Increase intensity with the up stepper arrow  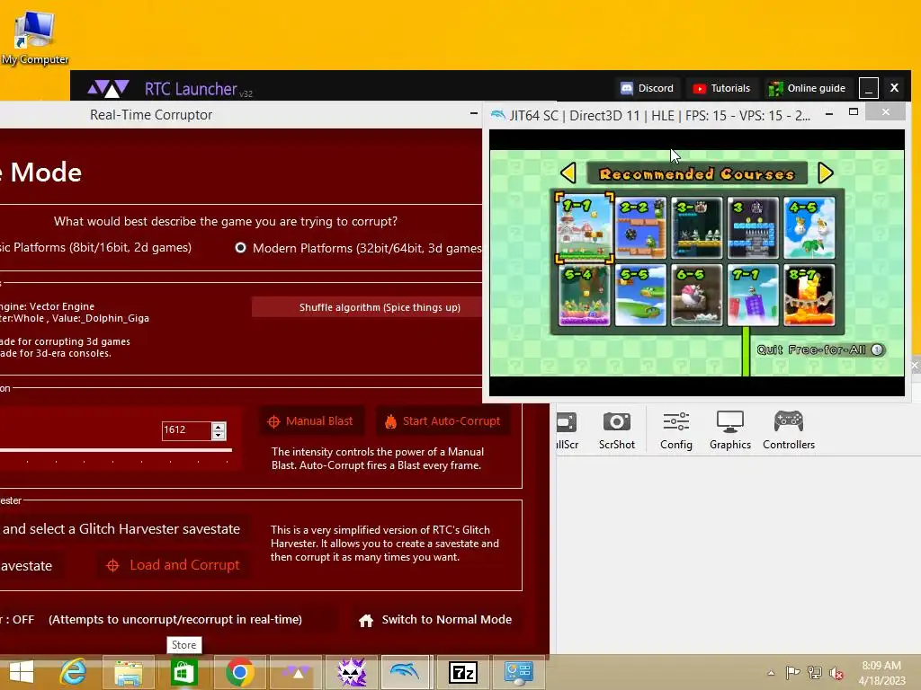pos(219,427)
